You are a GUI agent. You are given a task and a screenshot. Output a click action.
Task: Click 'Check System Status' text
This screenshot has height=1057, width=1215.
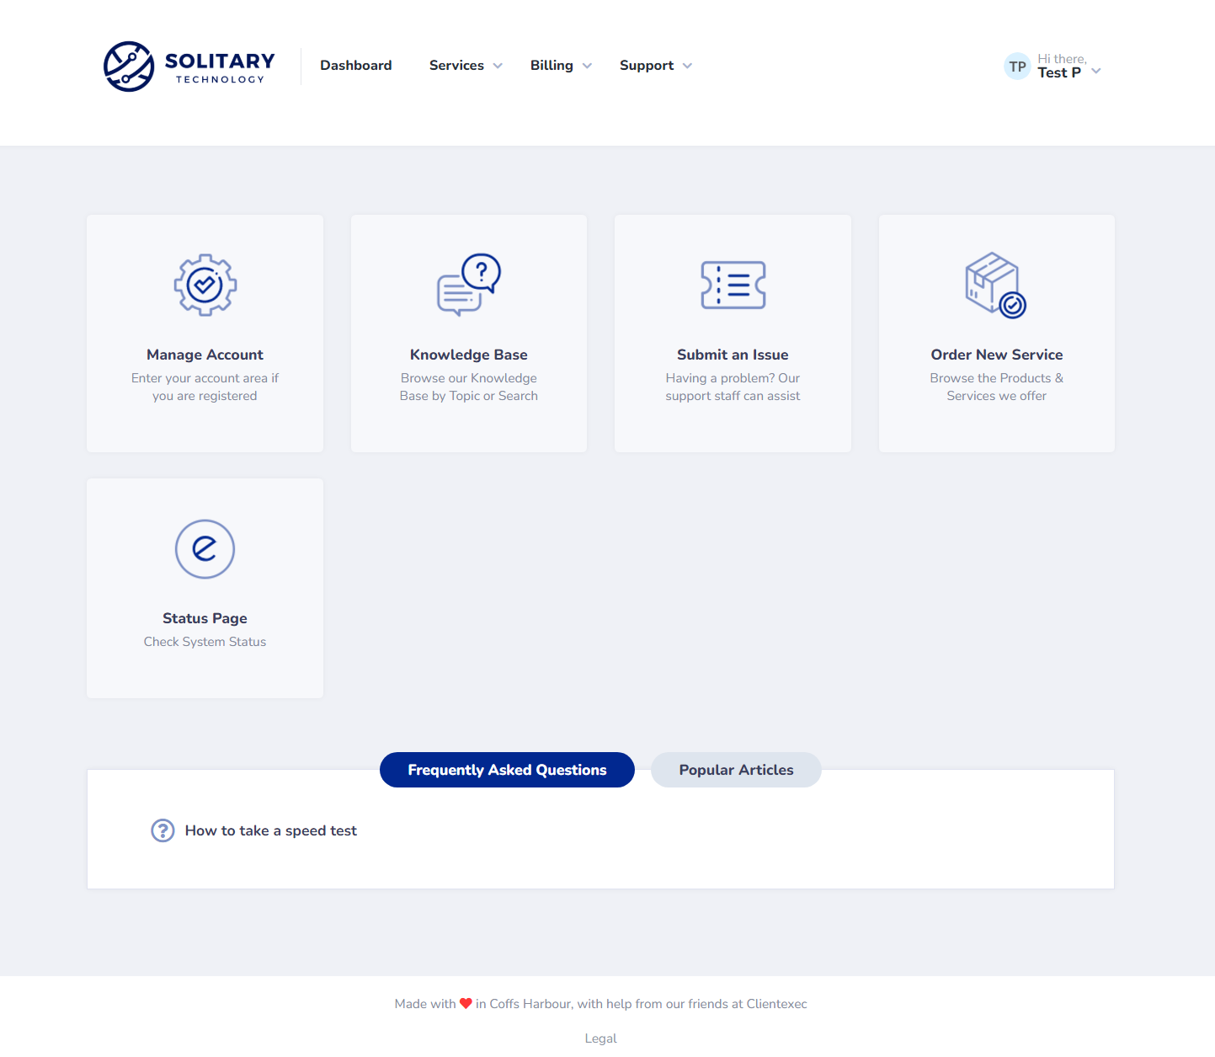tap(205, 642)
